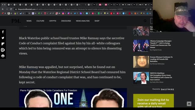View site info lock icon

pos(16,9)
